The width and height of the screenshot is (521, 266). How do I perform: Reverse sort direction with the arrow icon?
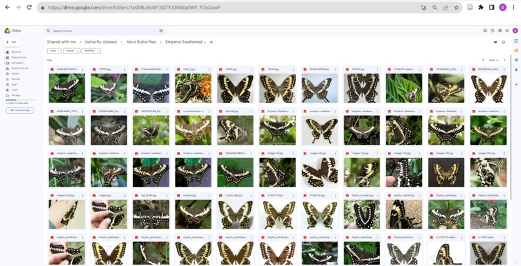tap(483, 61)
